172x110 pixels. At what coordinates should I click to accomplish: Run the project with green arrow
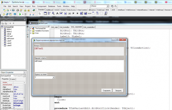20,14
